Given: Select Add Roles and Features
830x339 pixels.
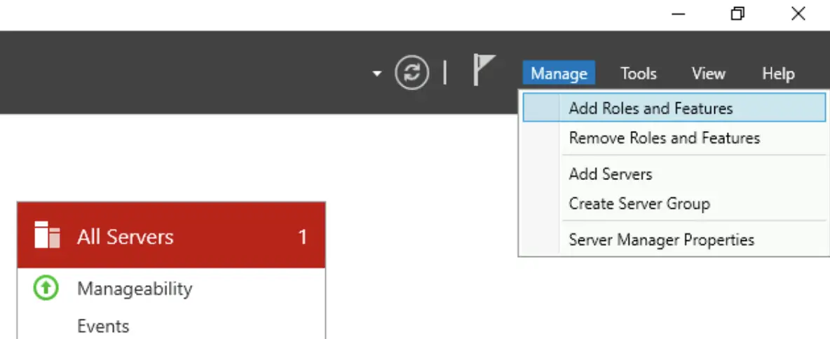Looking at the screenshot, I should pos(651,109).
